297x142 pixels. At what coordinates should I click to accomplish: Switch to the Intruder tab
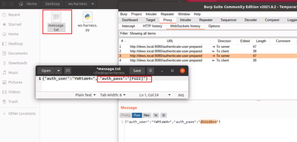185,20
